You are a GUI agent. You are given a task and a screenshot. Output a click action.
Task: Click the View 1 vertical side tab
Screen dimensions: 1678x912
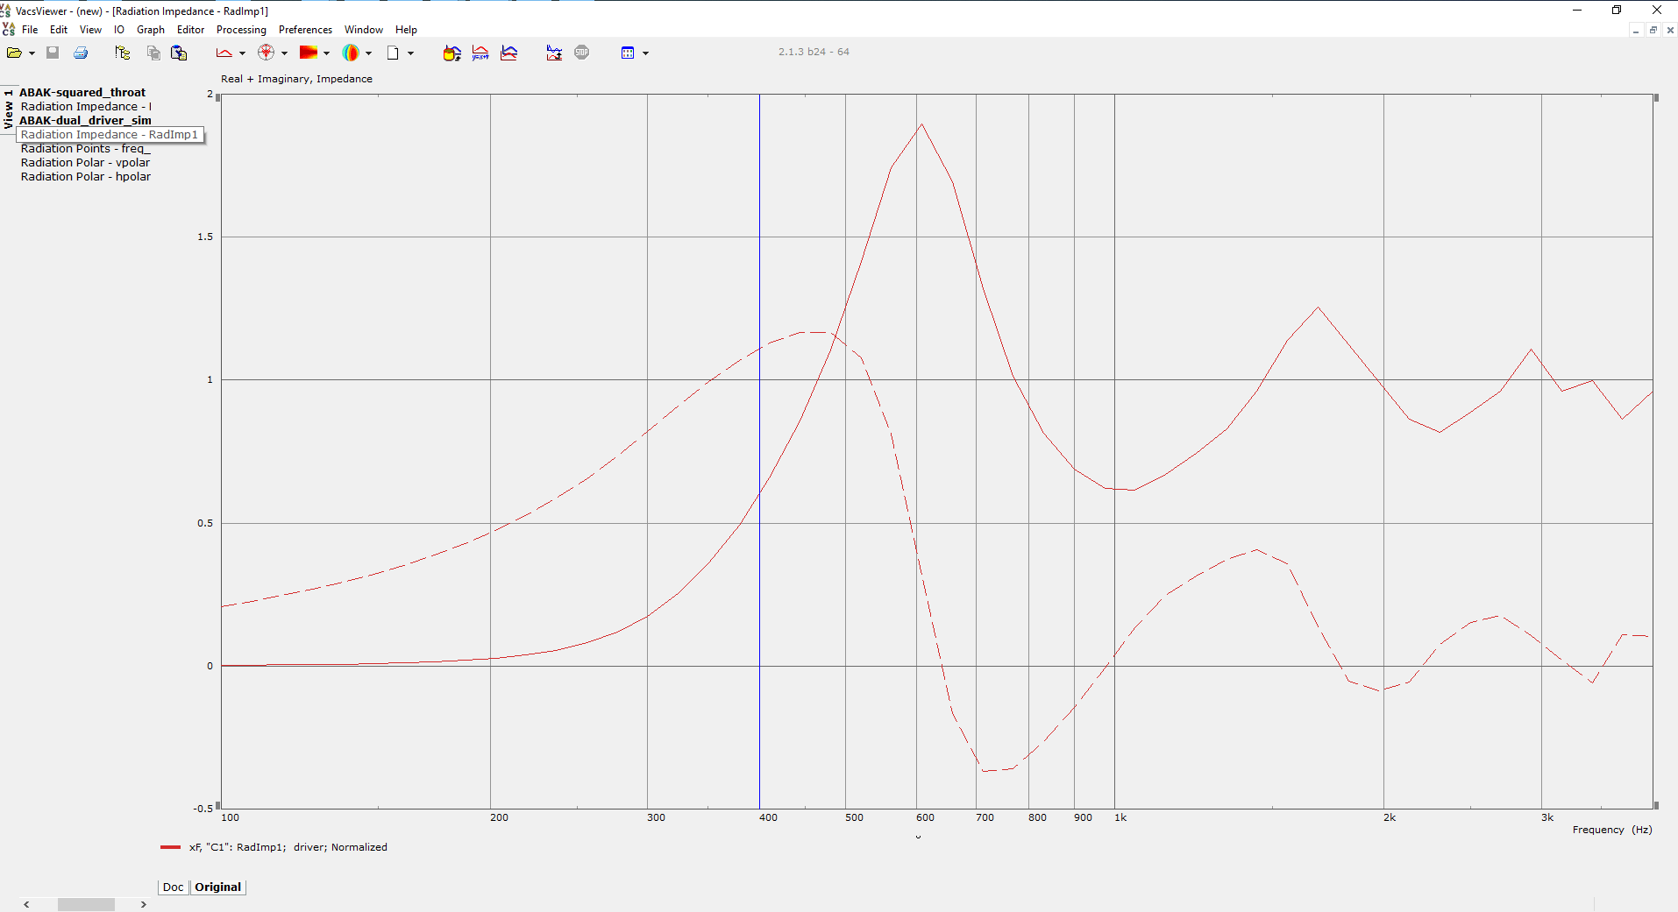8,109
